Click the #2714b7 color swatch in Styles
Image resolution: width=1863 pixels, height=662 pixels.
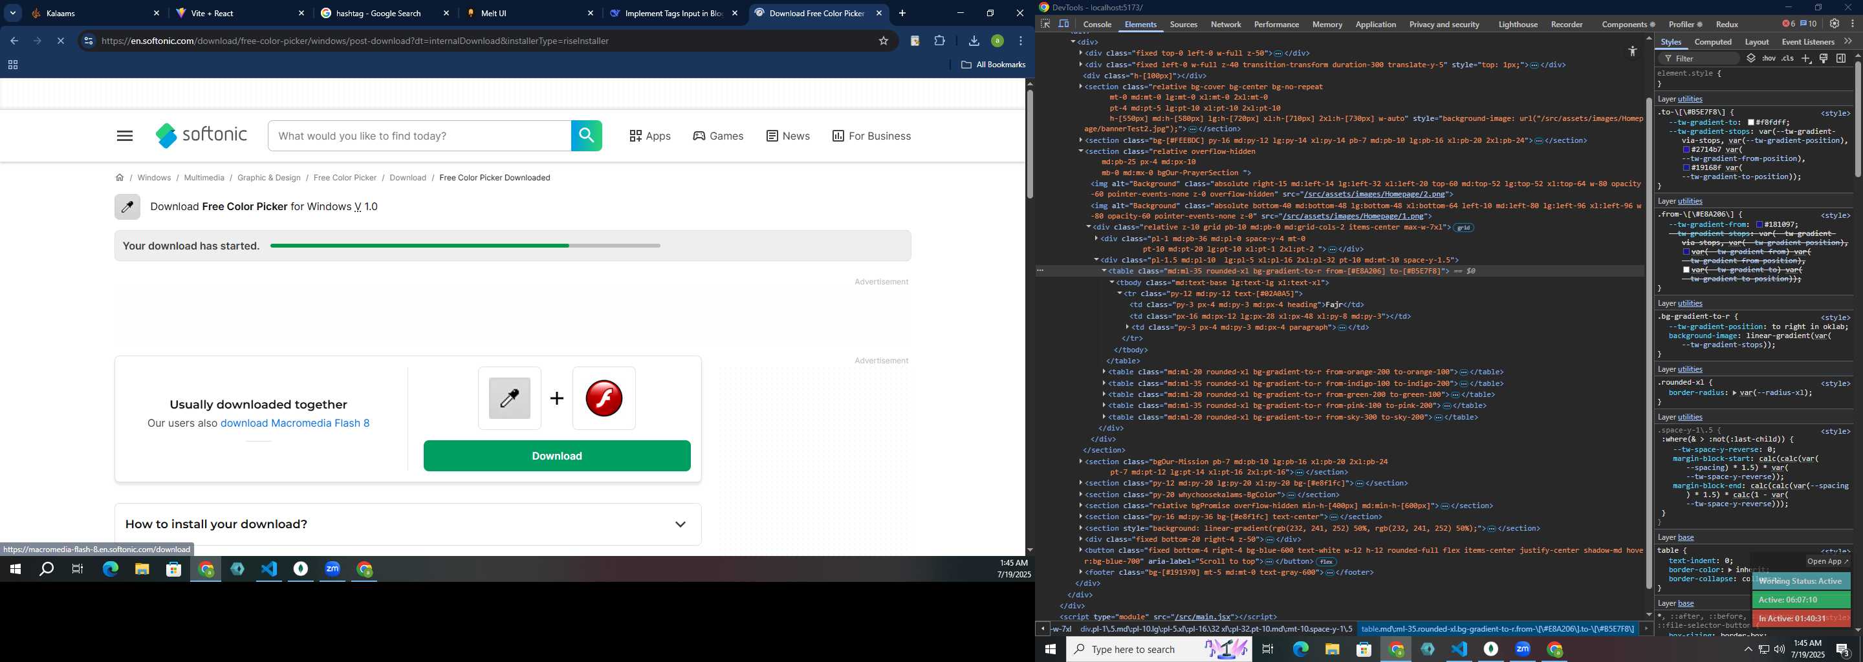pos(1686,149)
